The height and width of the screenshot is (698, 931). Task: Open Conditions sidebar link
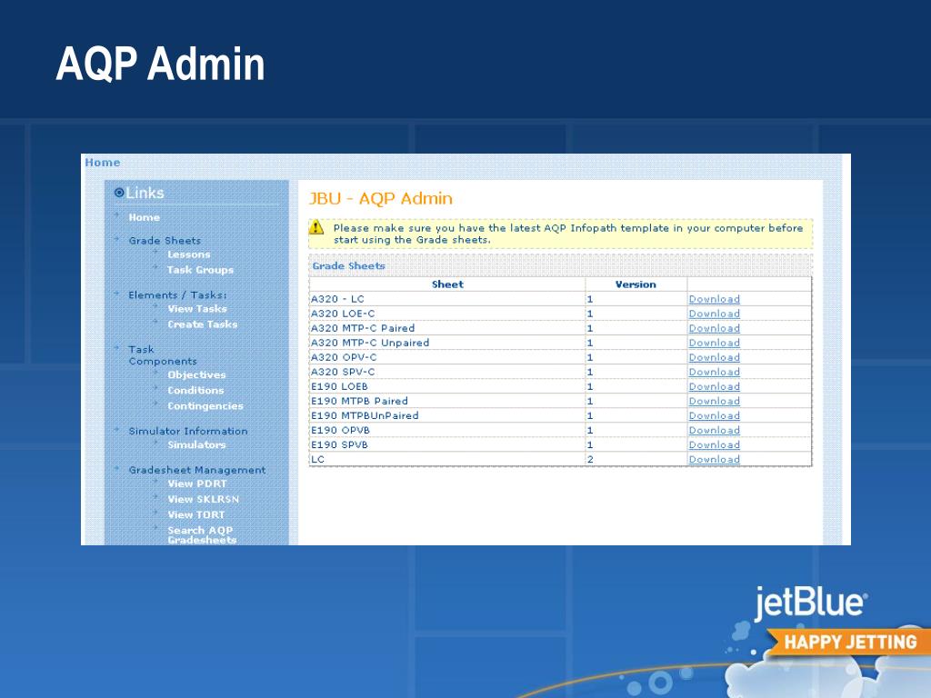coord(195,391)
